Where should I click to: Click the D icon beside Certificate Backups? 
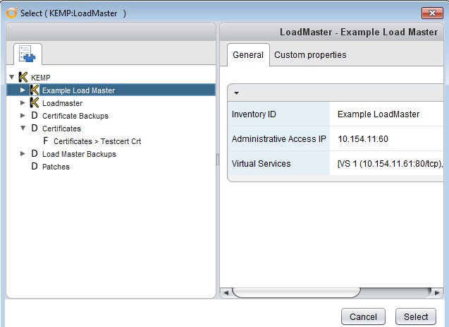pos(35,116)
